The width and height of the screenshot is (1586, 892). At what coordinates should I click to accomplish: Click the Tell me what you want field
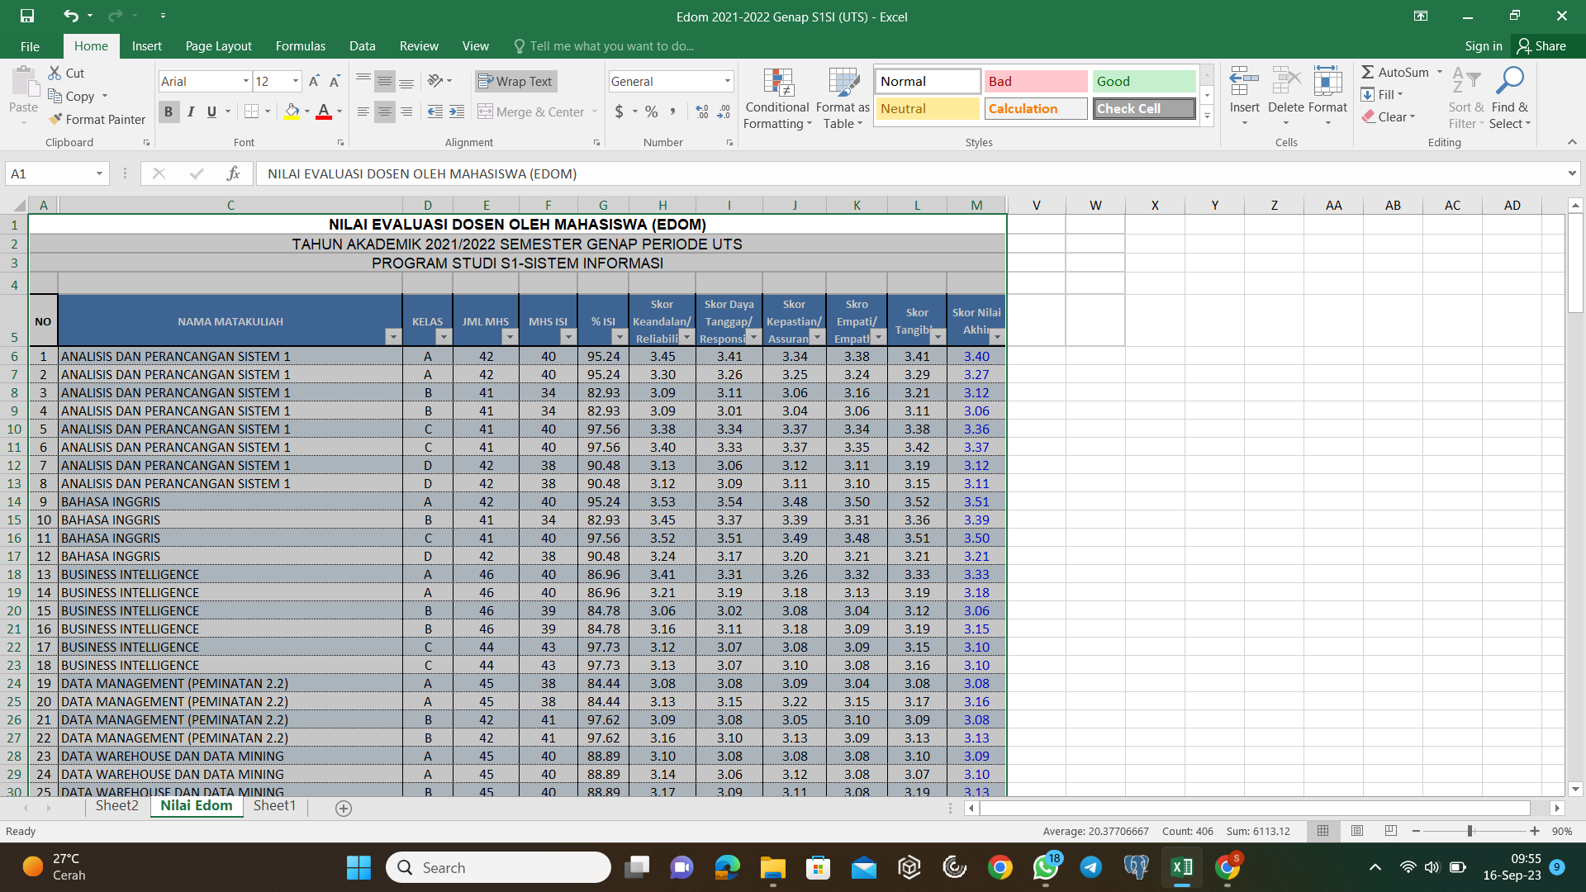[611, 46]
